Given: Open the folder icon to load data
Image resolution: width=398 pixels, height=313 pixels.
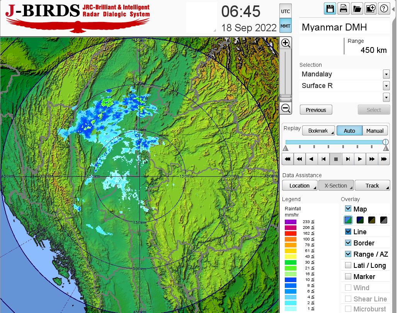Looking at the screenshot, I should (x=357, y=8).
